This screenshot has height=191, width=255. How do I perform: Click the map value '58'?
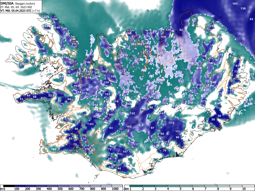[76, 129]
